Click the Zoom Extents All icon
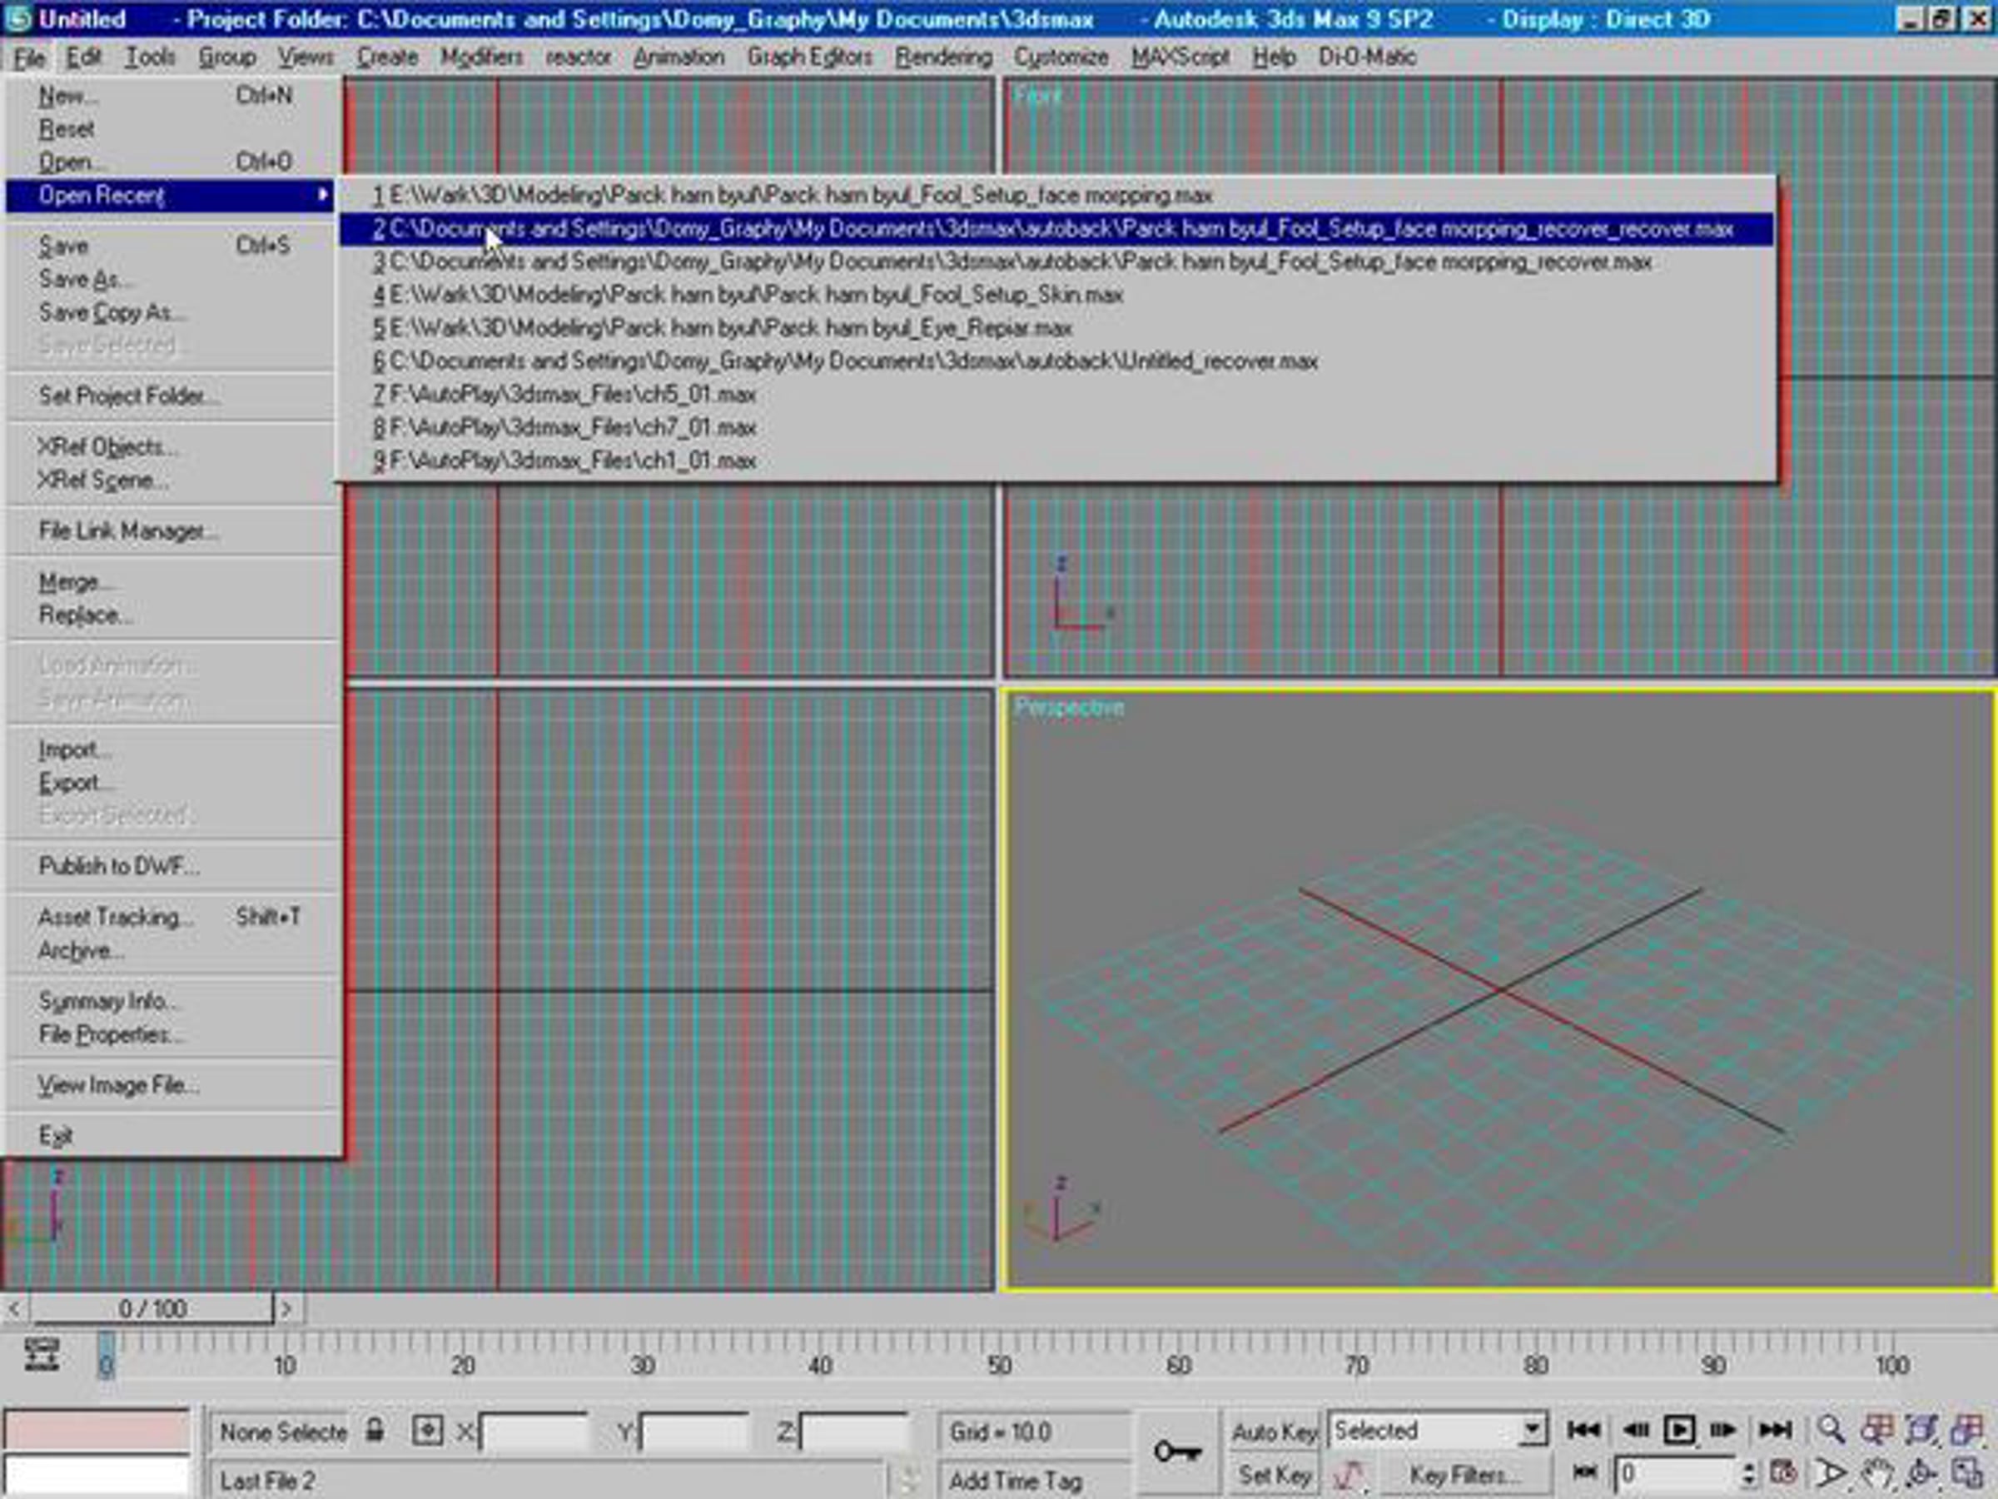The width and height of the screenshot is (1998, 1499). coord(1966,1429)
